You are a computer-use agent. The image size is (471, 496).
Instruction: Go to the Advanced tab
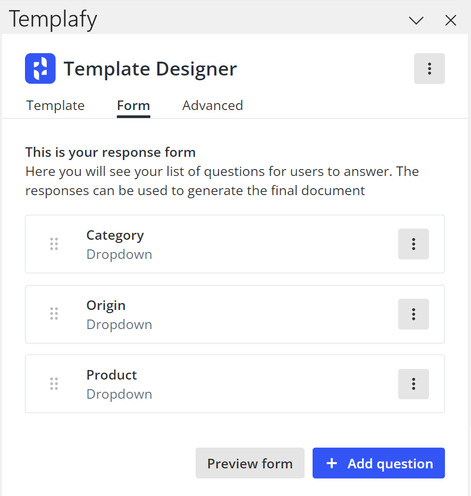(213, 106)
